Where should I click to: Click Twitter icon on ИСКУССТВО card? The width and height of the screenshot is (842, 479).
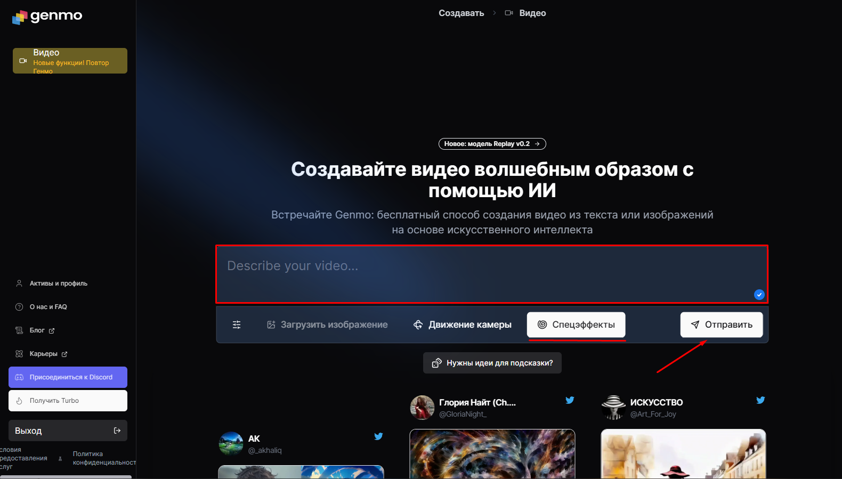760,400
